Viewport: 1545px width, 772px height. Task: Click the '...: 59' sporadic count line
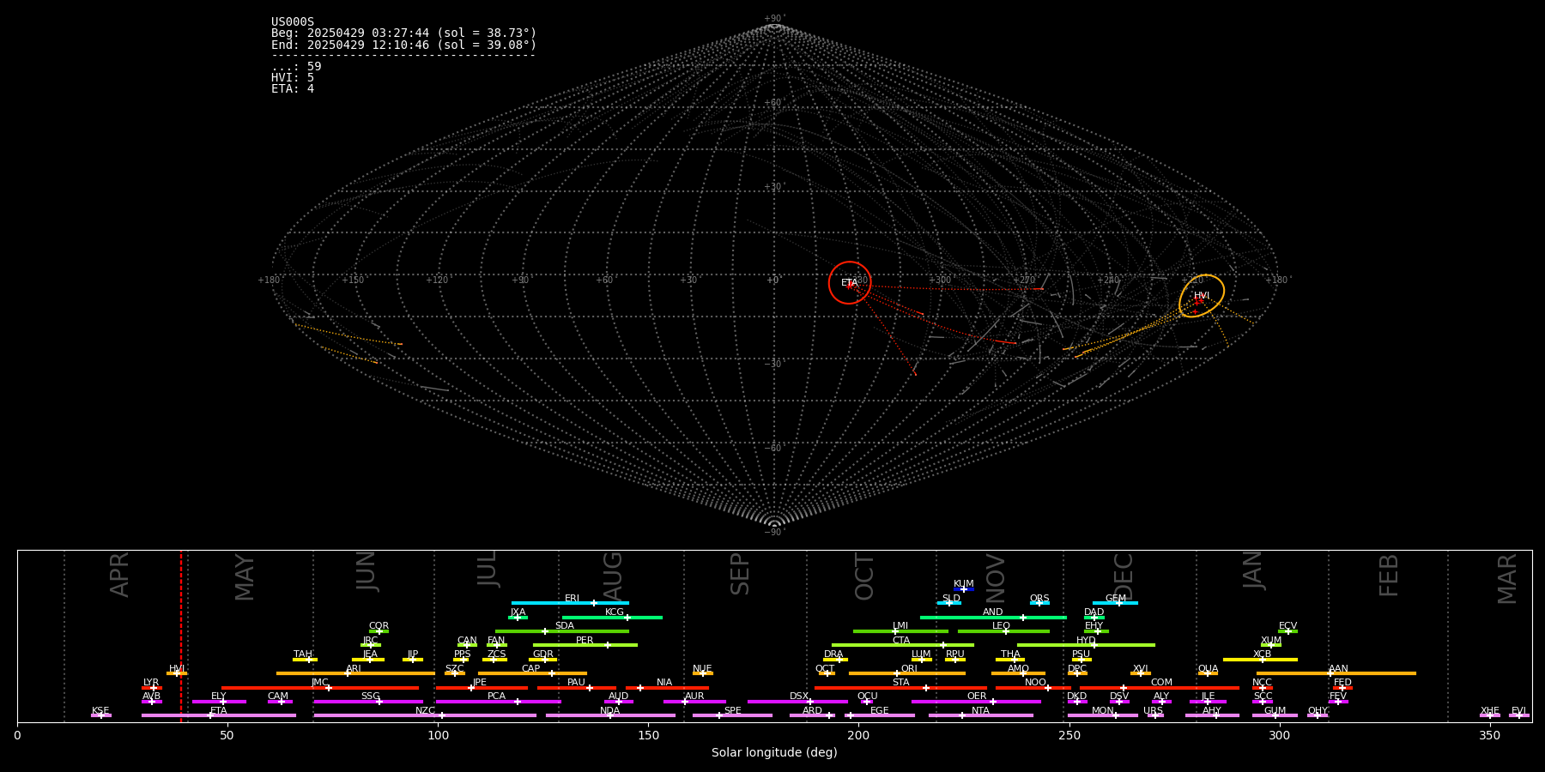click(296, 67)
